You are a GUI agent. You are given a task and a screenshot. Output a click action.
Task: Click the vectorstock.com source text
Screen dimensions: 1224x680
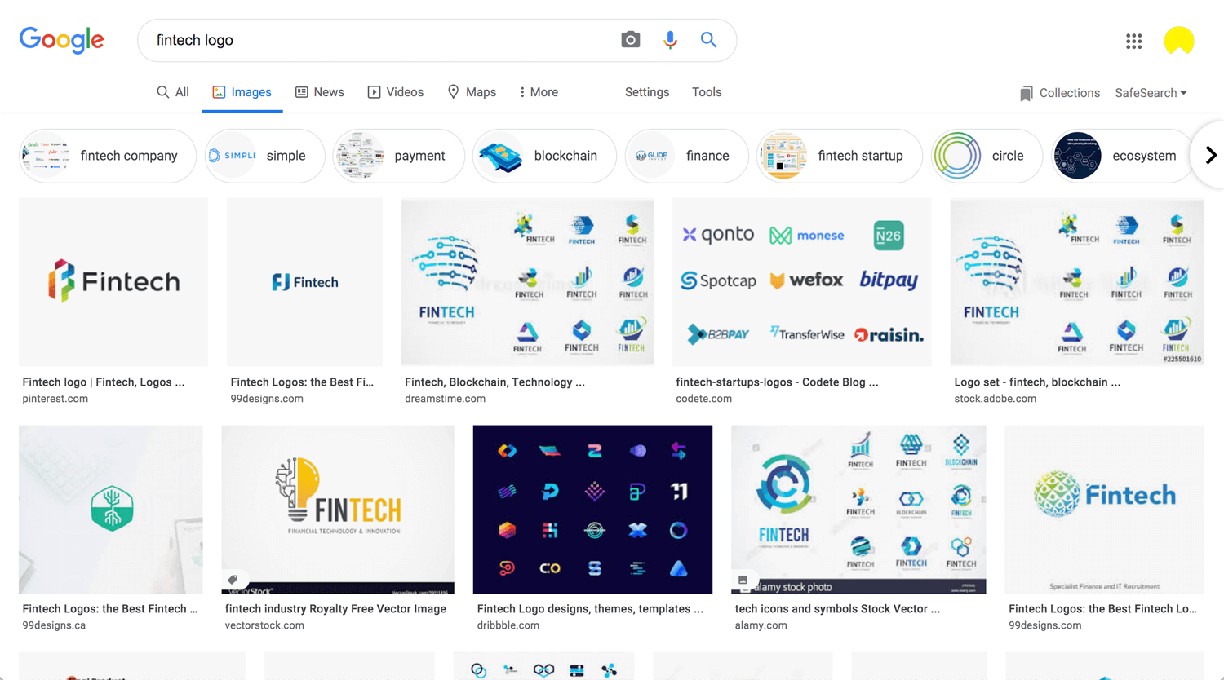(x=264, y=625)
